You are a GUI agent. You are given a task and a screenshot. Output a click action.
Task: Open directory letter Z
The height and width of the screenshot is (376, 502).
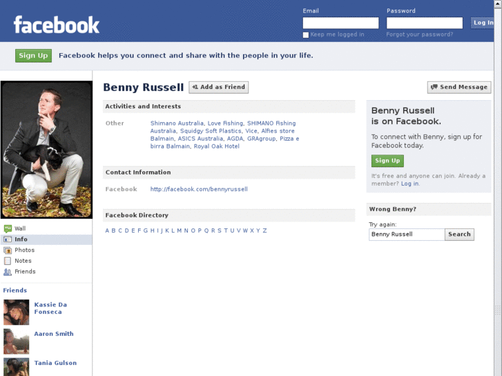(x=264, y=230)
